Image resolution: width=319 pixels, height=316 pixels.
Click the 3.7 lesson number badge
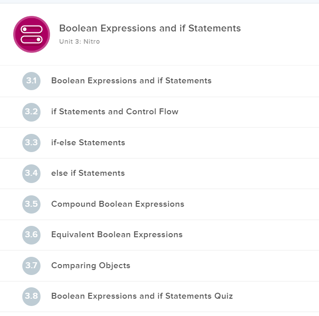click(31, 265)
